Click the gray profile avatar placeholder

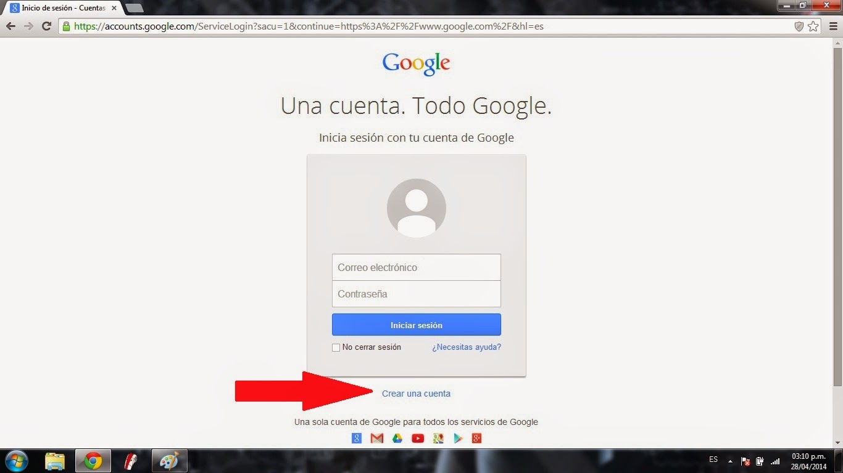click(x=417, y=208)
